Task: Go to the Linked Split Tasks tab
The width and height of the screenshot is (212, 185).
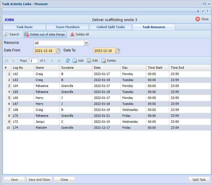Action: 110,27
